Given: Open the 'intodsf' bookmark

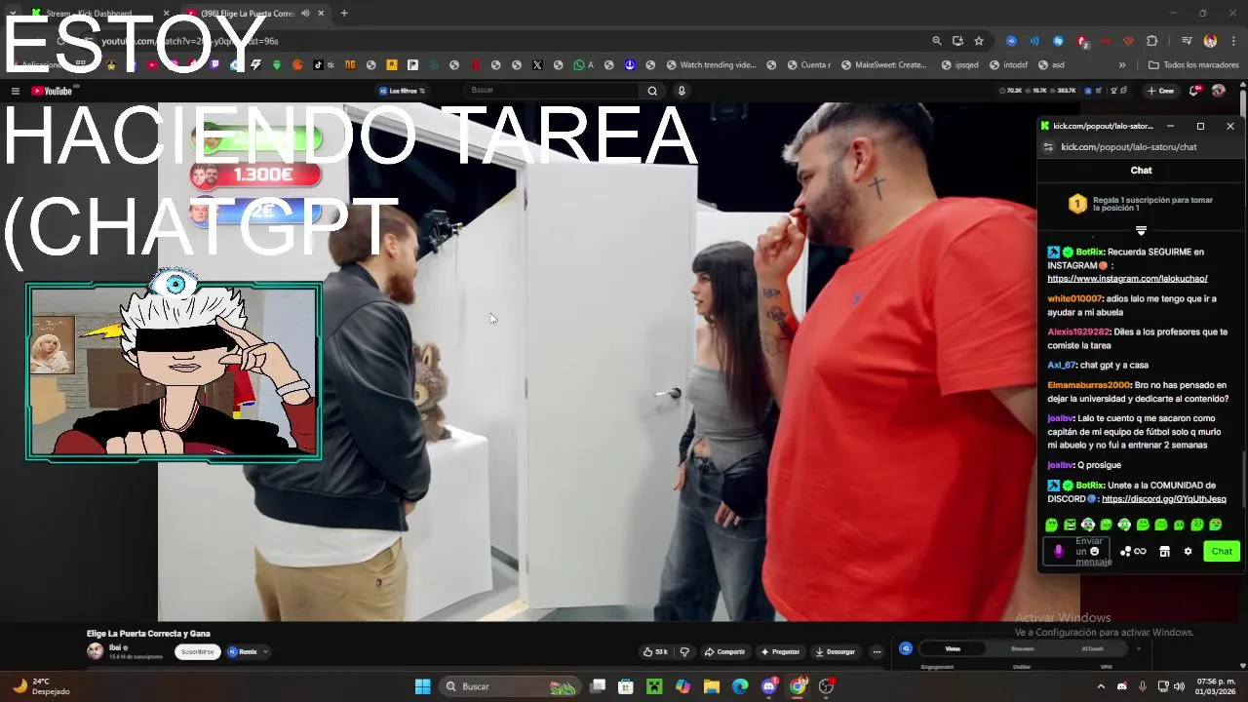Looking at the screenshot, I should click(1008, 65).
